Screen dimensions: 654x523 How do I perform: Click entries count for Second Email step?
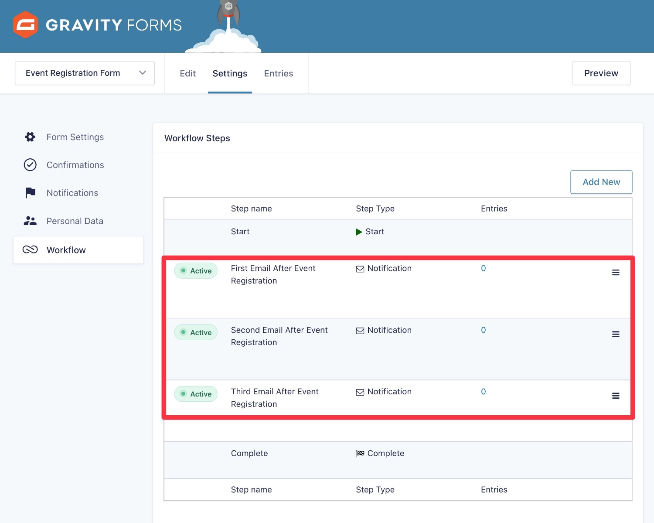(483, 330)
